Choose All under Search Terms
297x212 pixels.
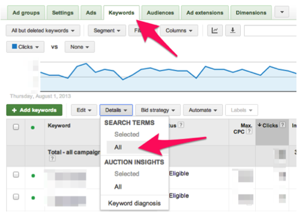(118, 147)
